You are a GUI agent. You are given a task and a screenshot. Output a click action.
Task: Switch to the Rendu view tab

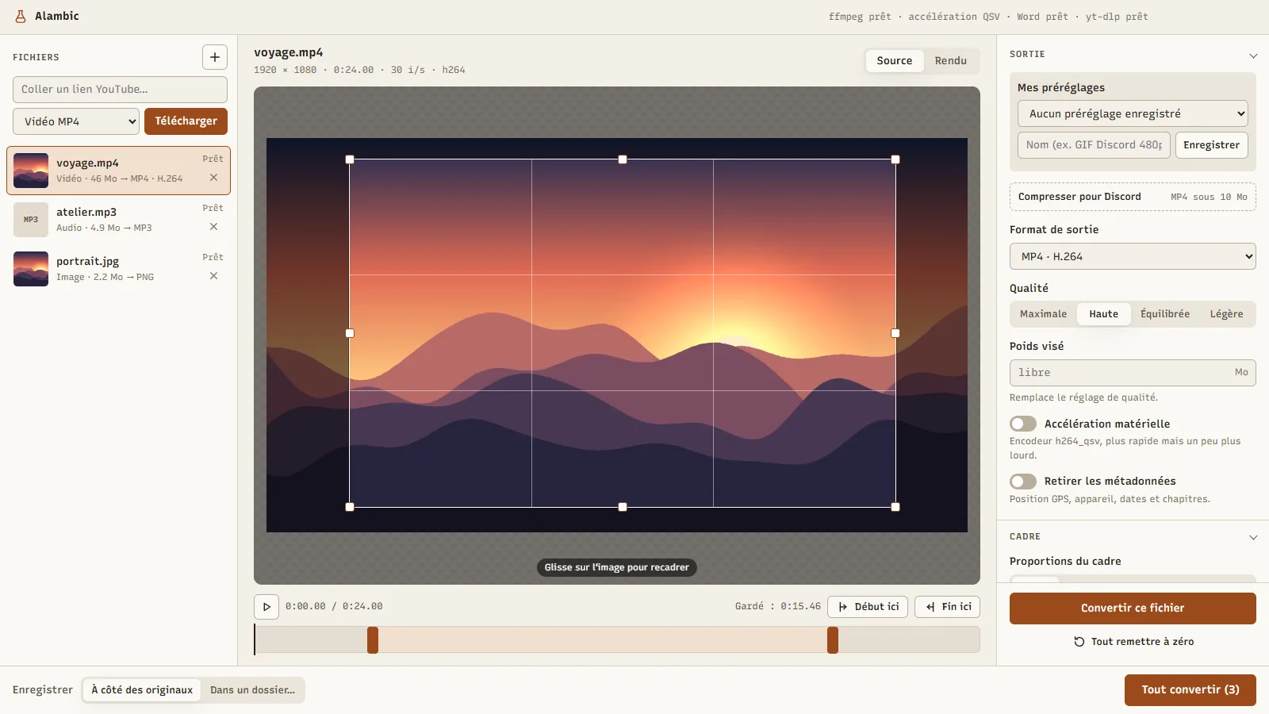point(950,61)
